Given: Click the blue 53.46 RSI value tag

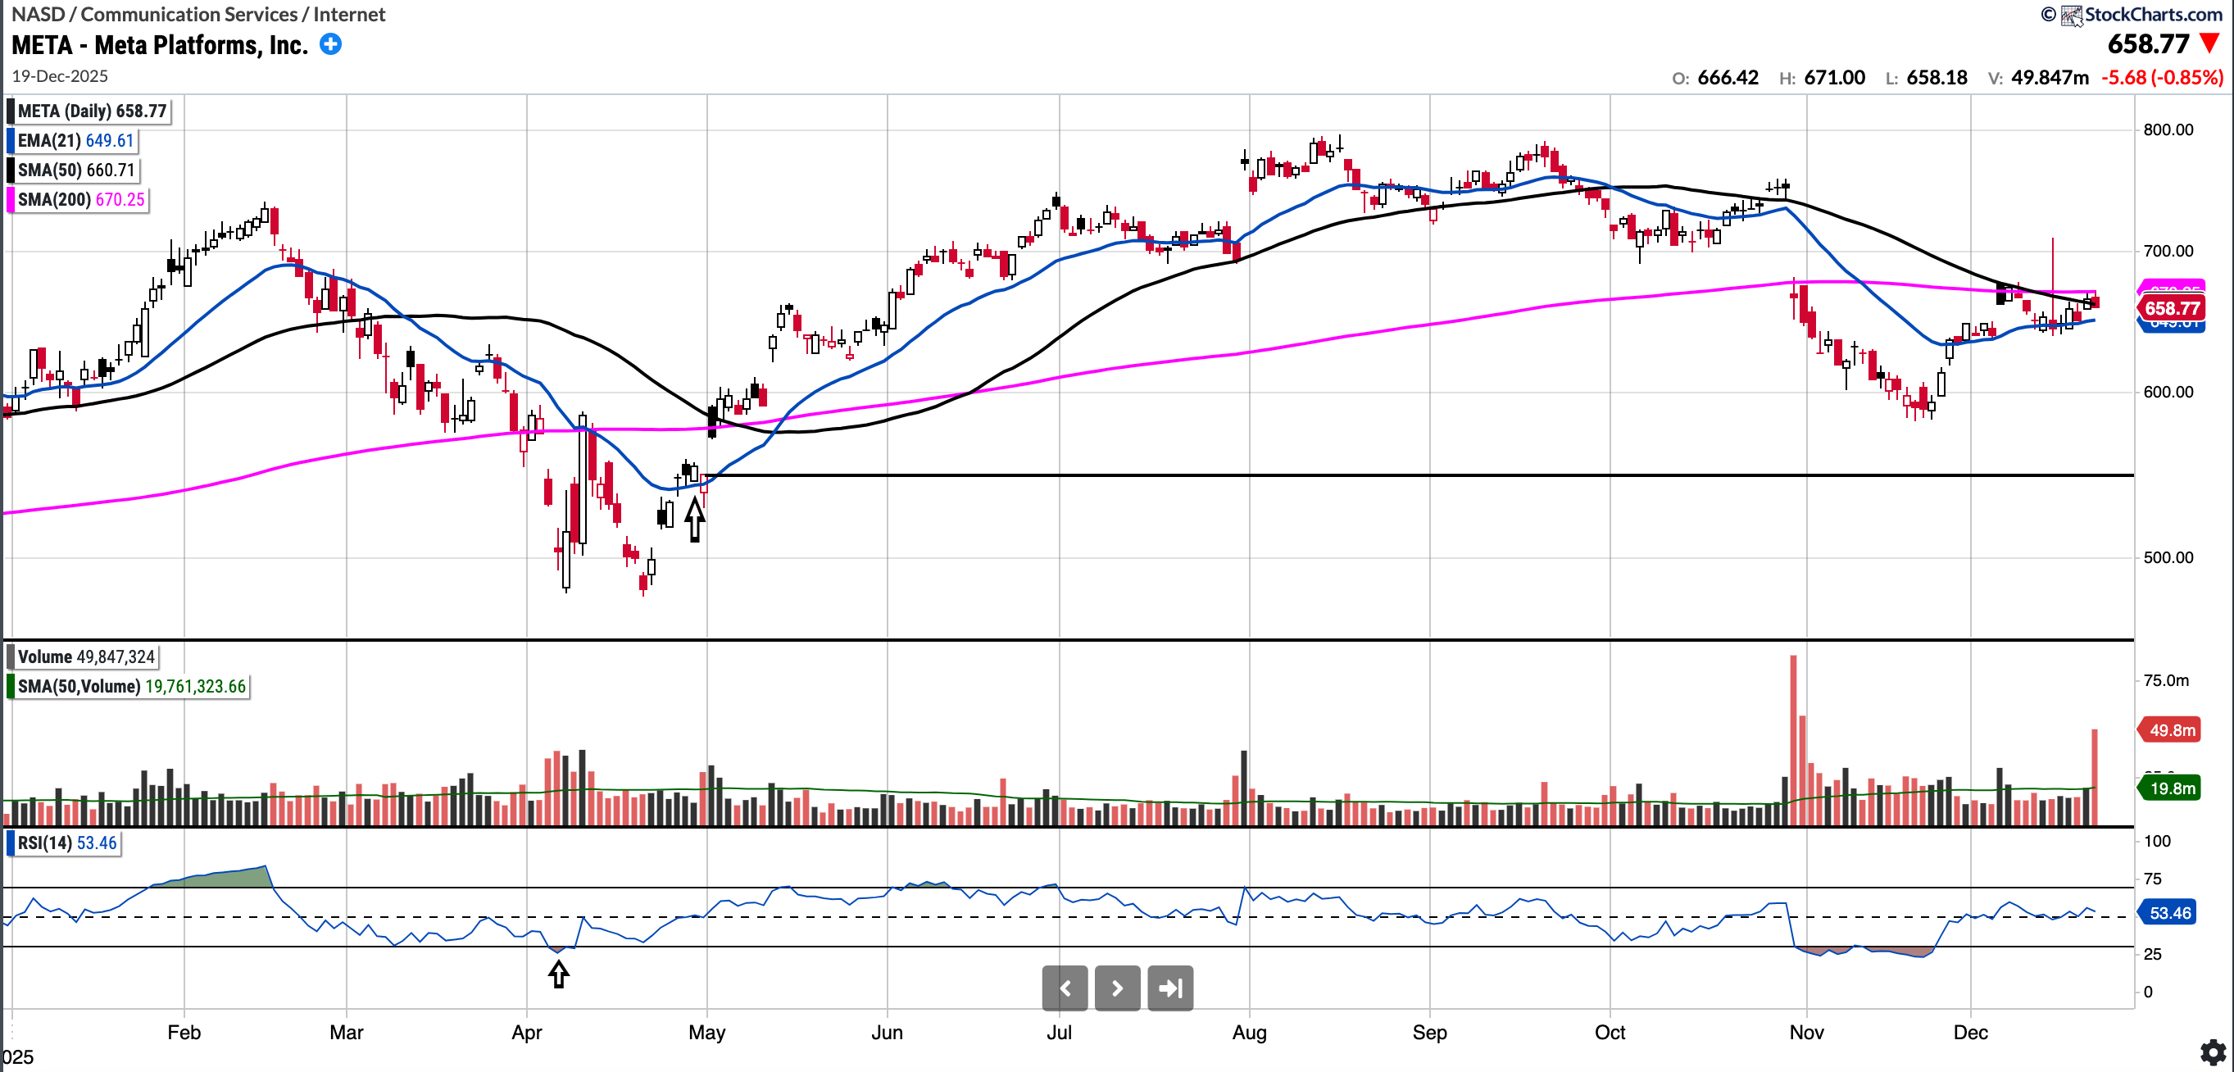Looking at the screenshot, I should (2169, 912).
